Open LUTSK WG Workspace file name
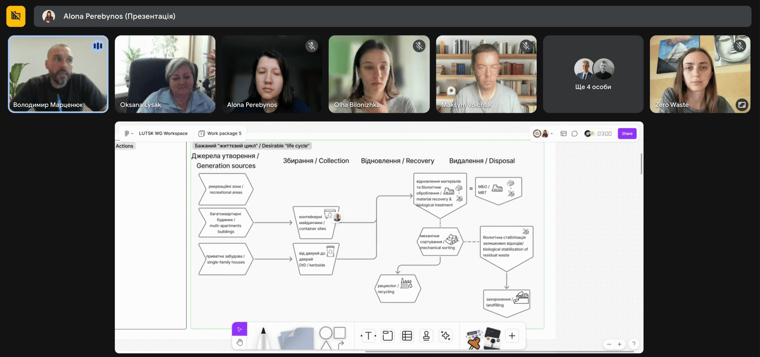 (x=163, y=134)
